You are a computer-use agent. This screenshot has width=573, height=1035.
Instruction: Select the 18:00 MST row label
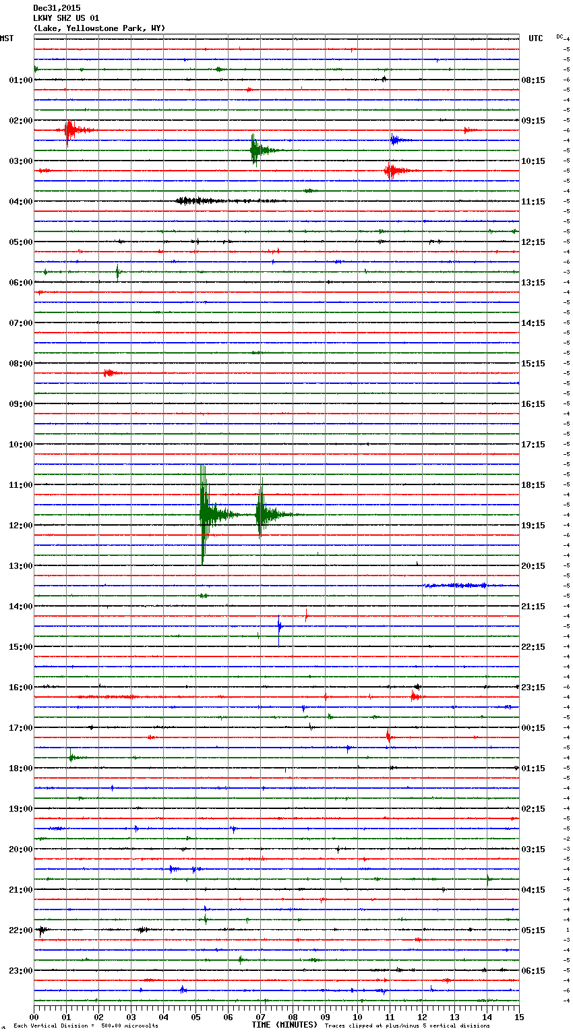click(x=20, y=768)
